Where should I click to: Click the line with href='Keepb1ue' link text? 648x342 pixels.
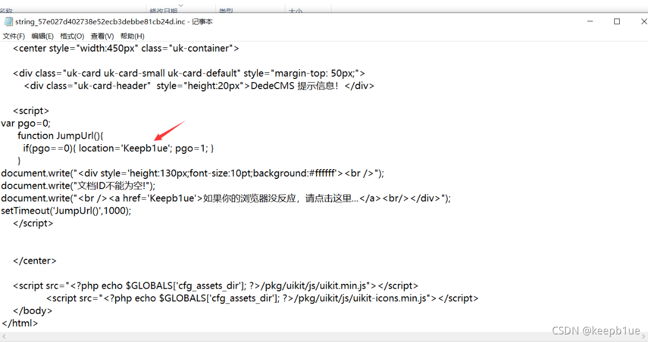(226, 198)
